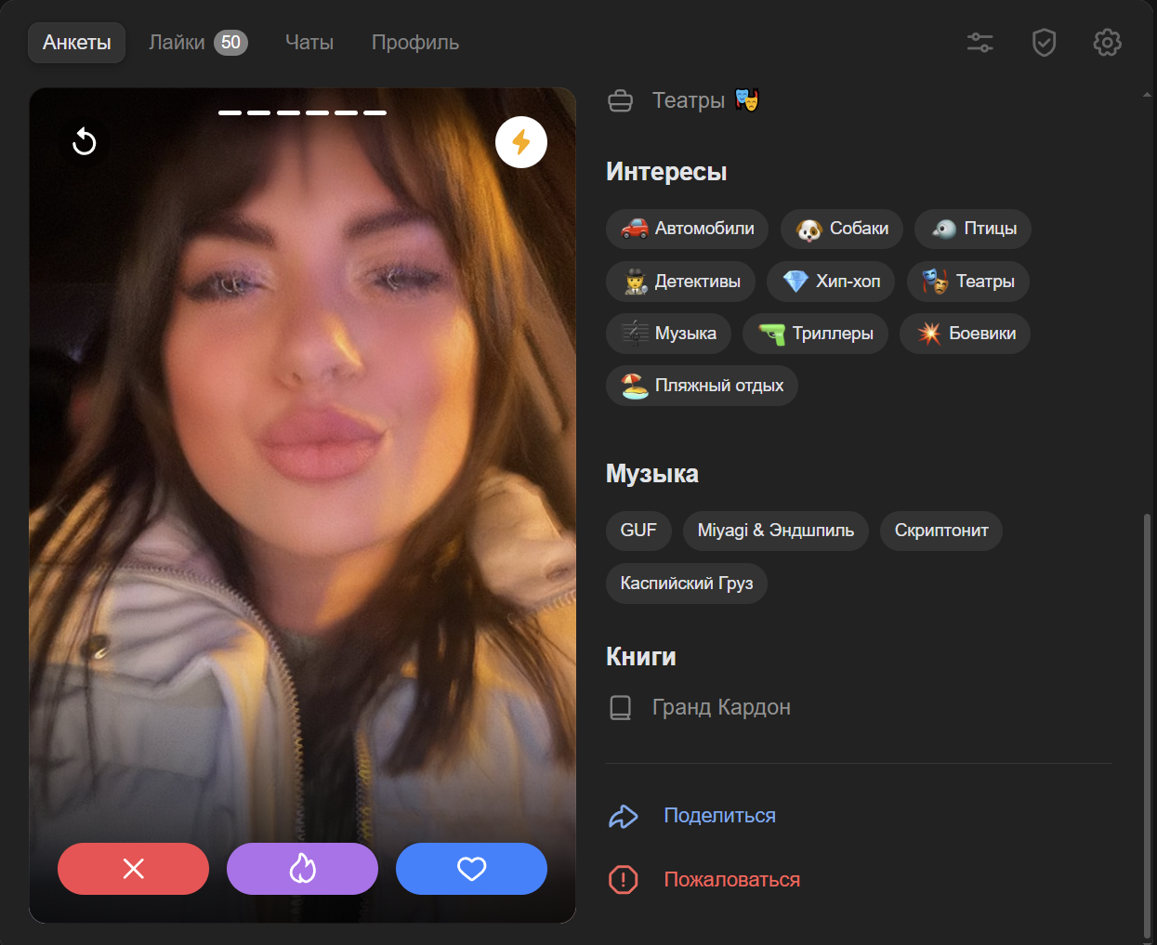Select the Хип-хоп interest chip
The width and height of the screenshot is (1157, 945).
coord(832,282)
